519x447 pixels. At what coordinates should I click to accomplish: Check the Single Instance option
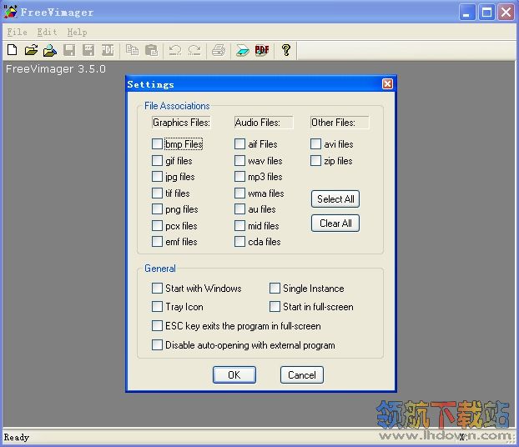click(275, 289)
